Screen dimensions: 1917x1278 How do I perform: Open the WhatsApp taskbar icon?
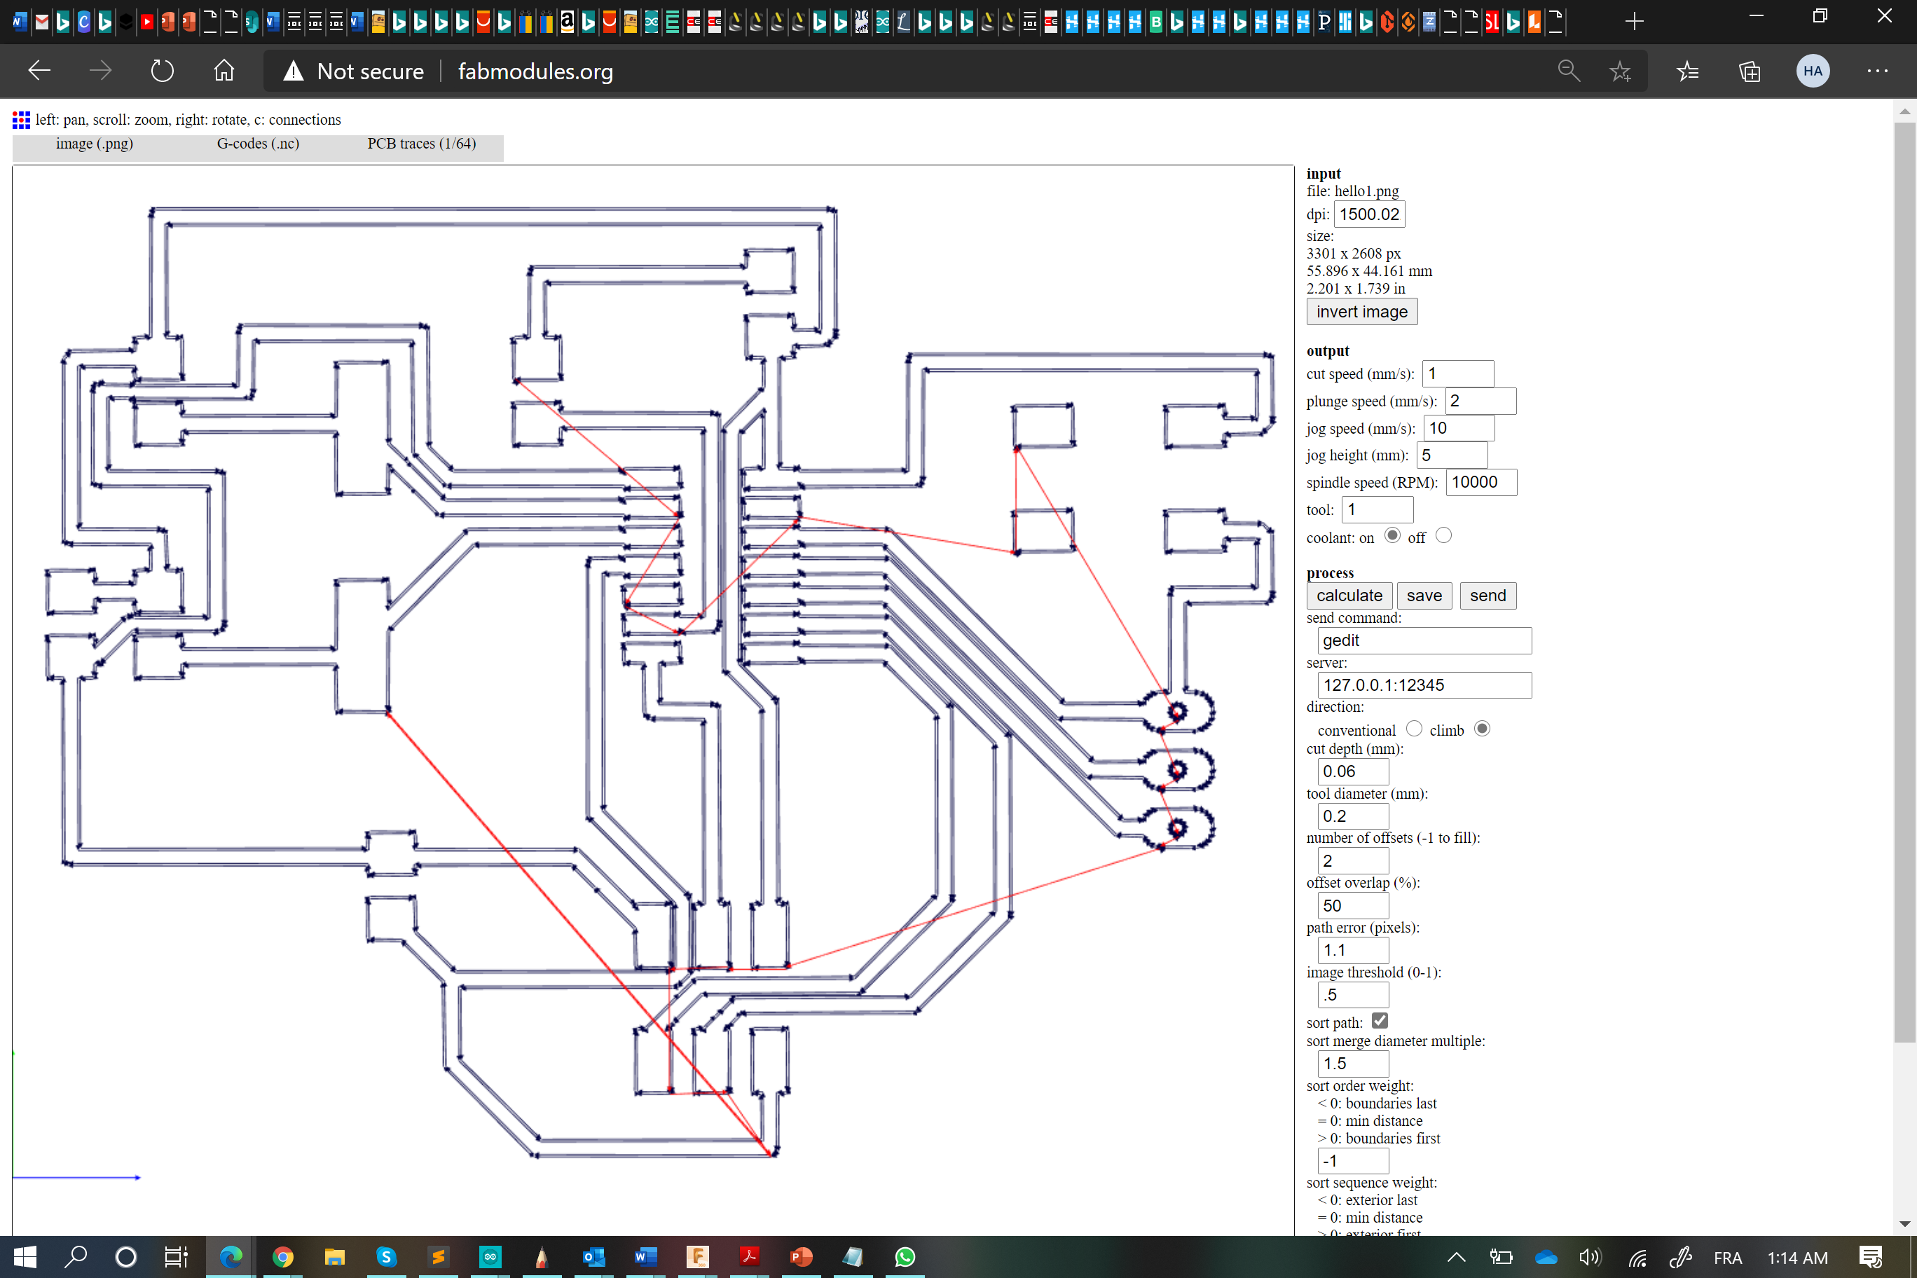pyautogui.click(x=905, y=1257)
